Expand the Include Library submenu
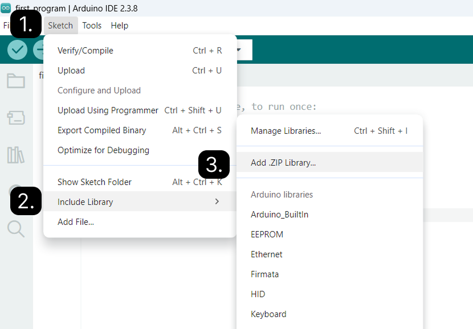The width and height of the screenshot is (473, 329). [140, 201]
